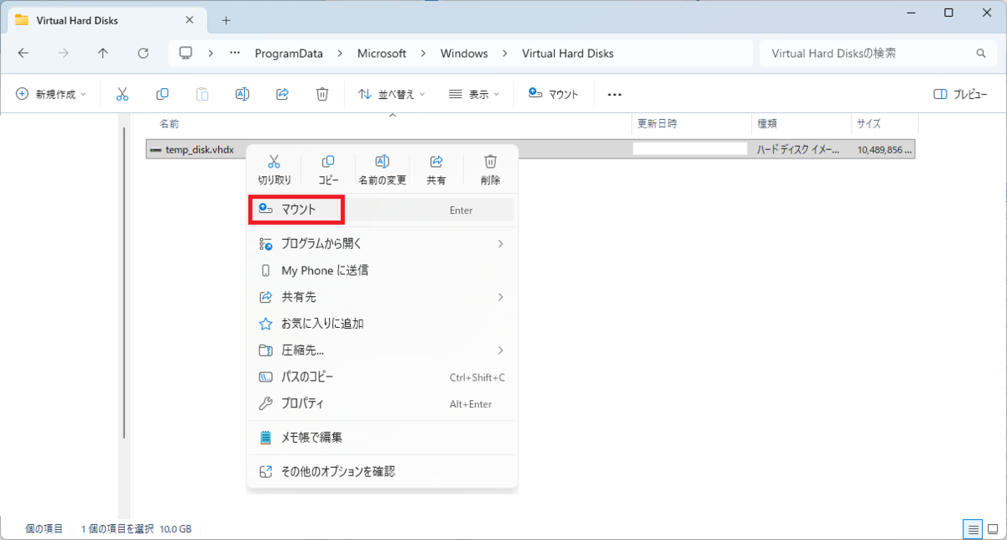Click ProgramData in the address breadcrumb
1007x540 pixels.
[289, 53]
